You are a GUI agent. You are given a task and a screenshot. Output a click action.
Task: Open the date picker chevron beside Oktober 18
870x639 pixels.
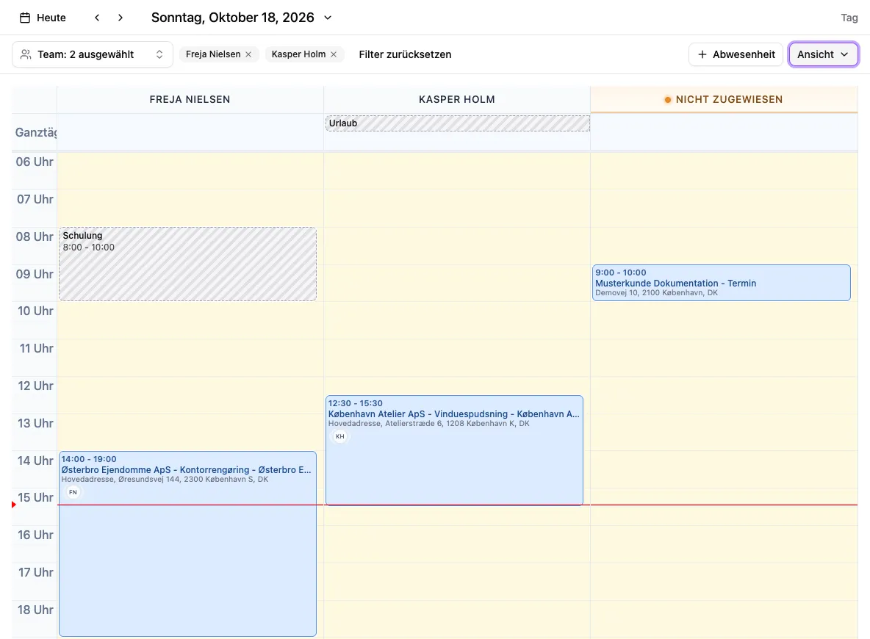(x=328, y=18)
